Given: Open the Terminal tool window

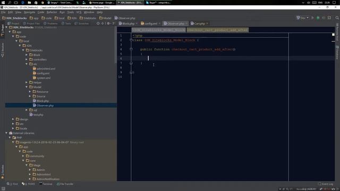Looking at the screenshot, I should point(46,184).
